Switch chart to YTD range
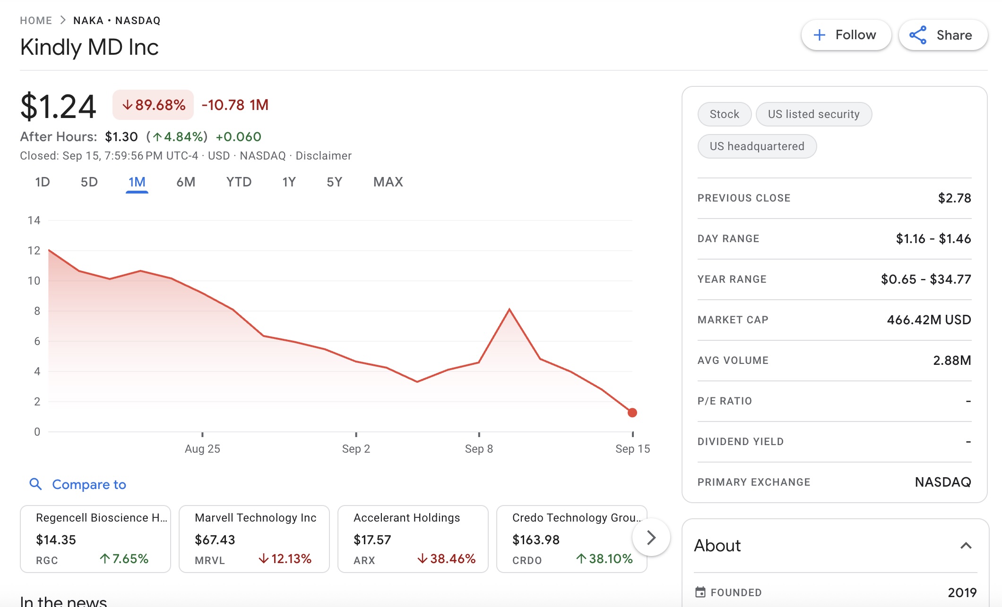This screenshot has height=607, width=1002. [239, 182]
